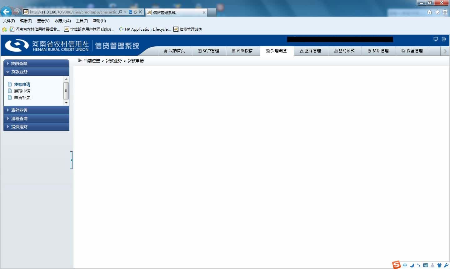Image resolution: width=450 pixels, height=269 pixels.
Task: Click the browser Back arrow button
Action: pos(6,12)
